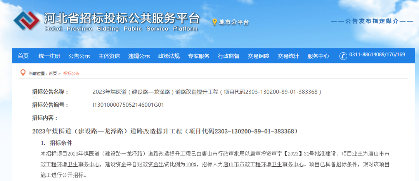Navigate to 行政监督 page

pyautogui.click(x=229, y=56)
